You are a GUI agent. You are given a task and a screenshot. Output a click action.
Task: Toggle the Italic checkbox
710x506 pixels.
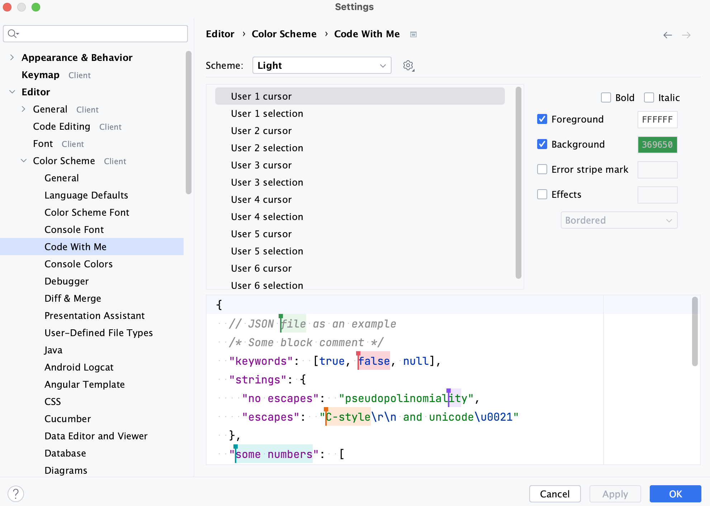(x=649, y=97)
